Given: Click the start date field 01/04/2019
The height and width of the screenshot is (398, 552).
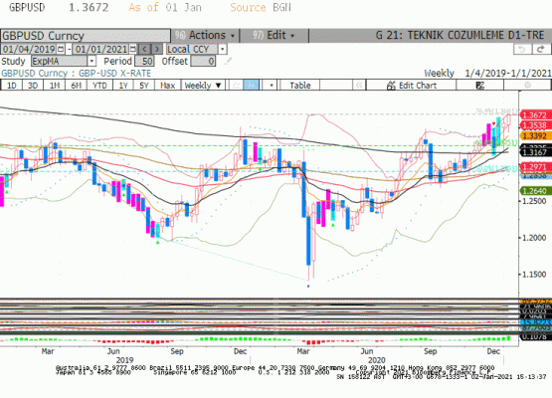Looking at the screenshot, I should (29, 49).
